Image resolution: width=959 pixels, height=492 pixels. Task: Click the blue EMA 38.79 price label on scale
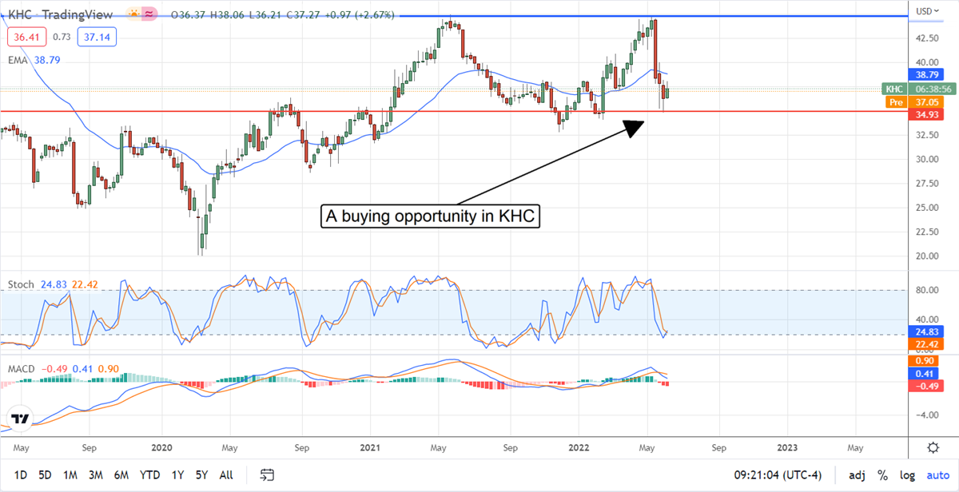[927, 73]
